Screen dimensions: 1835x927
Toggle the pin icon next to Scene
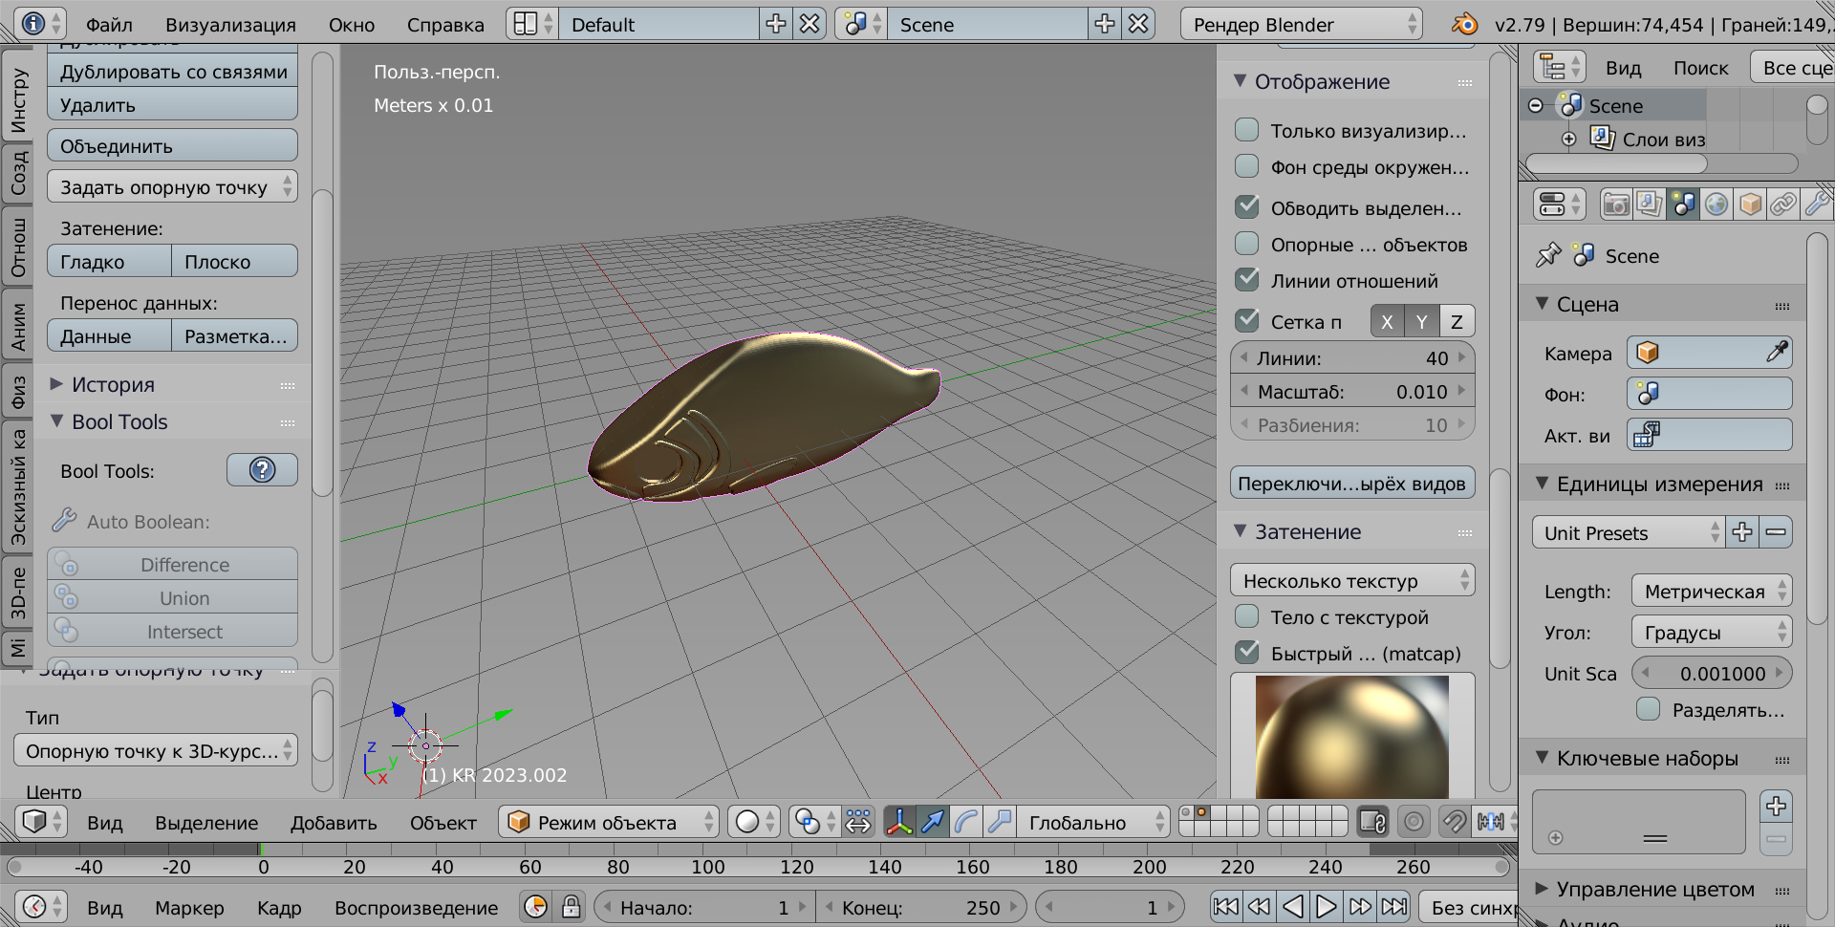point(1547,255)
